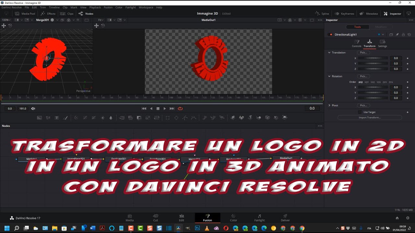Screen dimensions: 415x233
Task: Open the Nodes panel options menu
Action: tap(320, 126)
